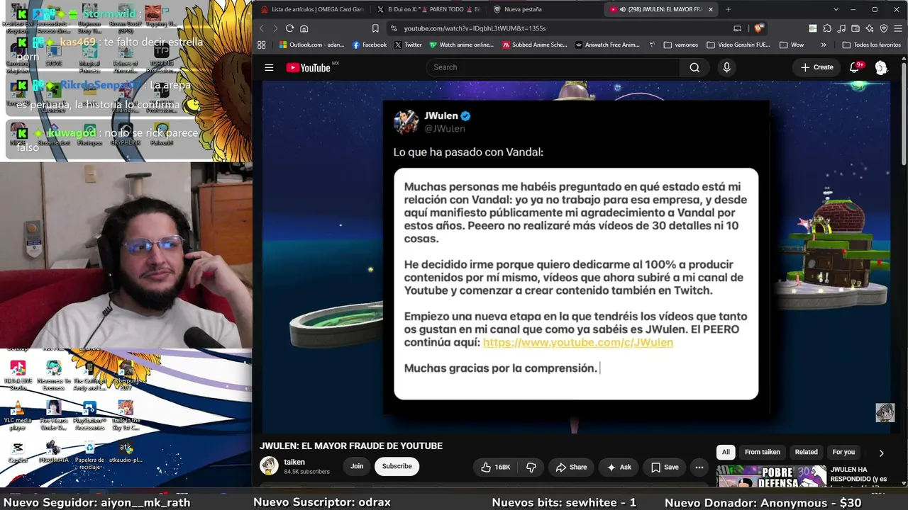908x510 pixels.
Task: Open the YouTube guide hamburger menu
Action: (269, 67)
